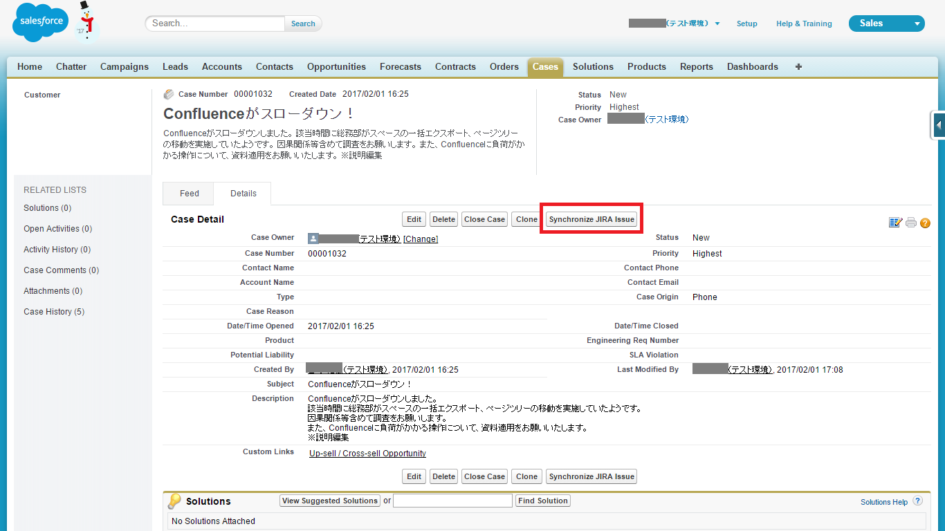
Task: Open the Sales app dropdown
Action: tap(887, 24)
